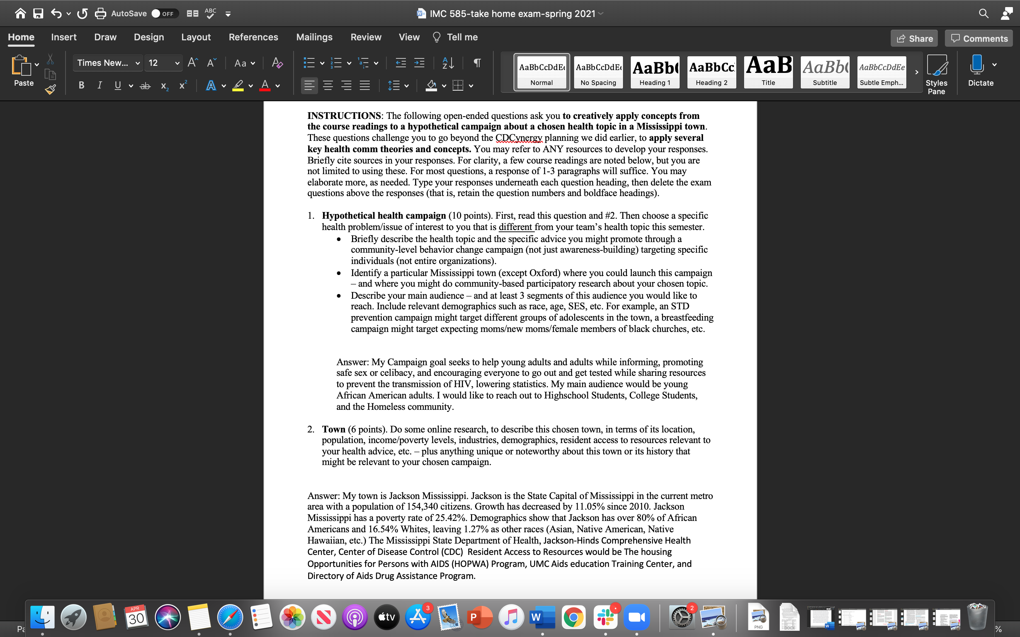Redo with the circular arrow icon
Image resolution: width=1020 pixels, height=637 pixels.
click(x=82, y=13)
